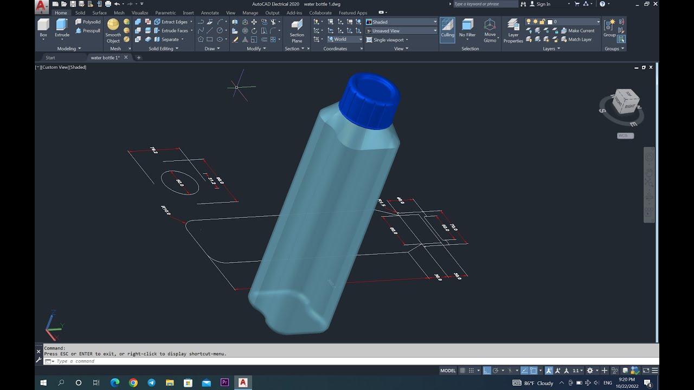Add new drawing tab with plus
The width and height of the screenshot is (694, 390).
[x=138, y=57]
